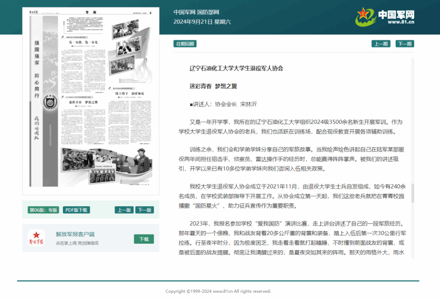Click the article text scrollbar thumb

412,193
